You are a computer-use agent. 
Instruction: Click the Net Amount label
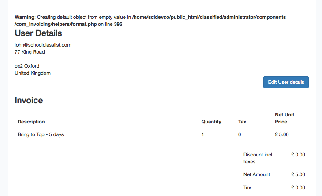(x=257, y=174)
